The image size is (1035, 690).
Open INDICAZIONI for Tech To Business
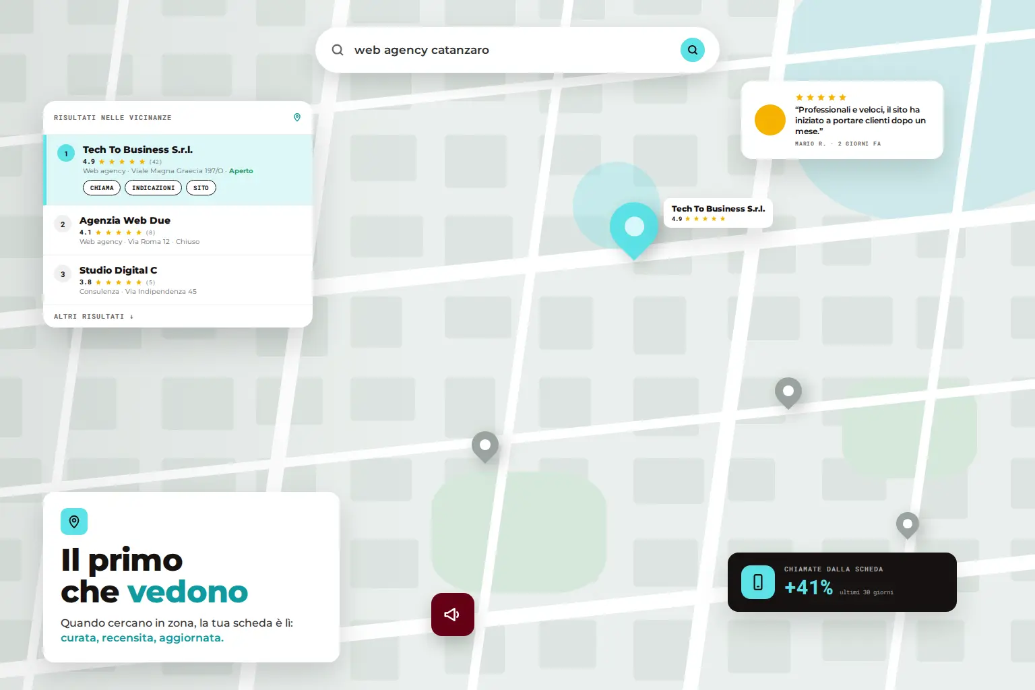(x=153, y=188)
